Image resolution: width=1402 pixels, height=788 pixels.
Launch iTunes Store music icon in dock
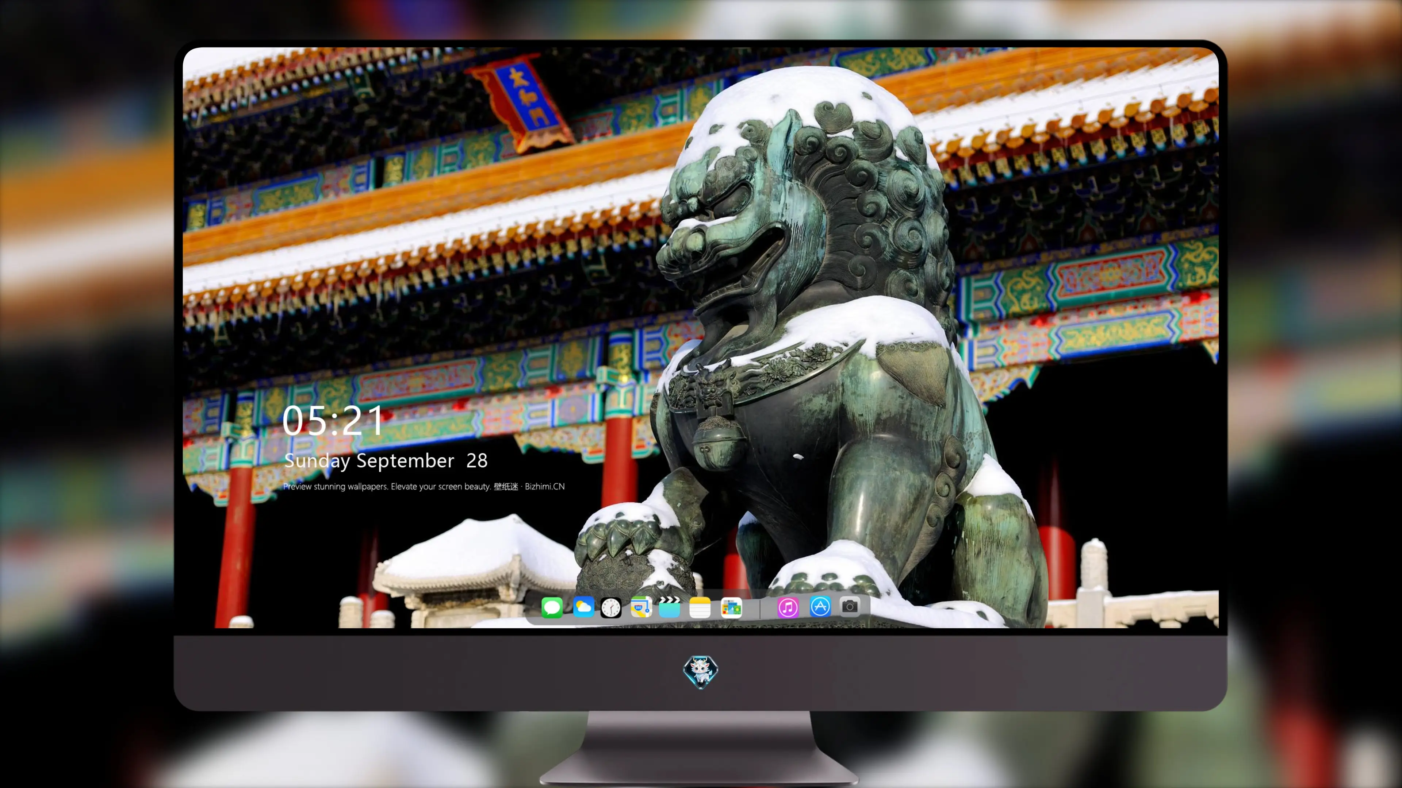click(x=788, y=607)
